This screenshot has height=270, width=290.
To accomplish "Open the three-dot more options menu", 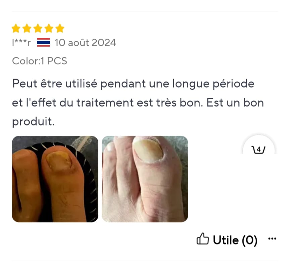I will click(x=272, y=238).
